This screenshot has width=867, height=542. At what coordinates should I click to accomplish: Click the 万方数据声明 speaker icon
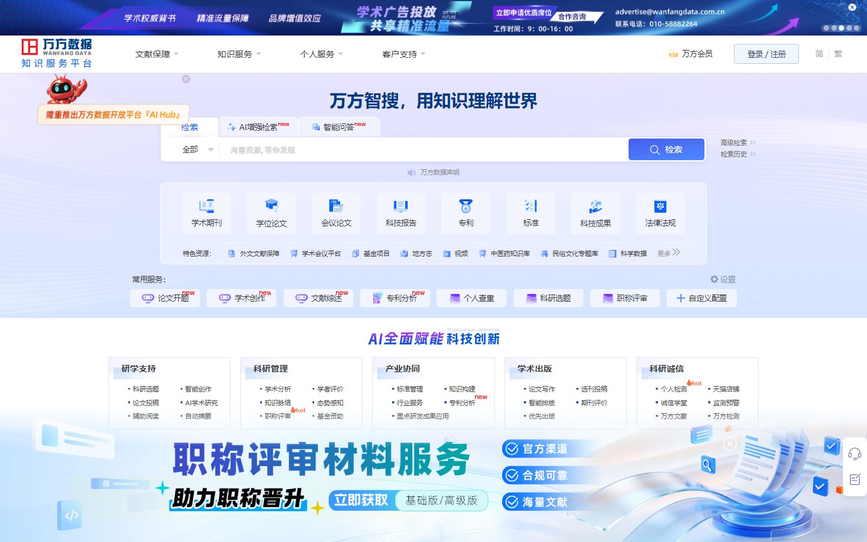412,173
